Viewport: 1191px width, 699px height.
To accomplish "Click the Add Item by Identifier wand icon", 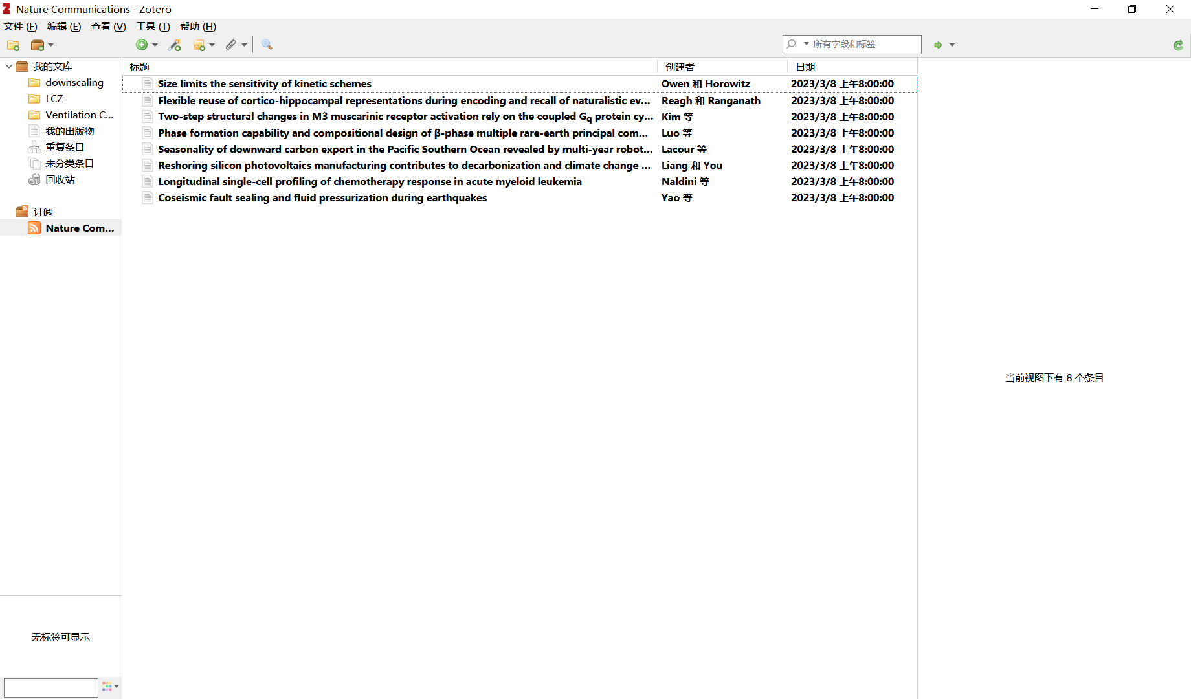I will coord(174,45).
